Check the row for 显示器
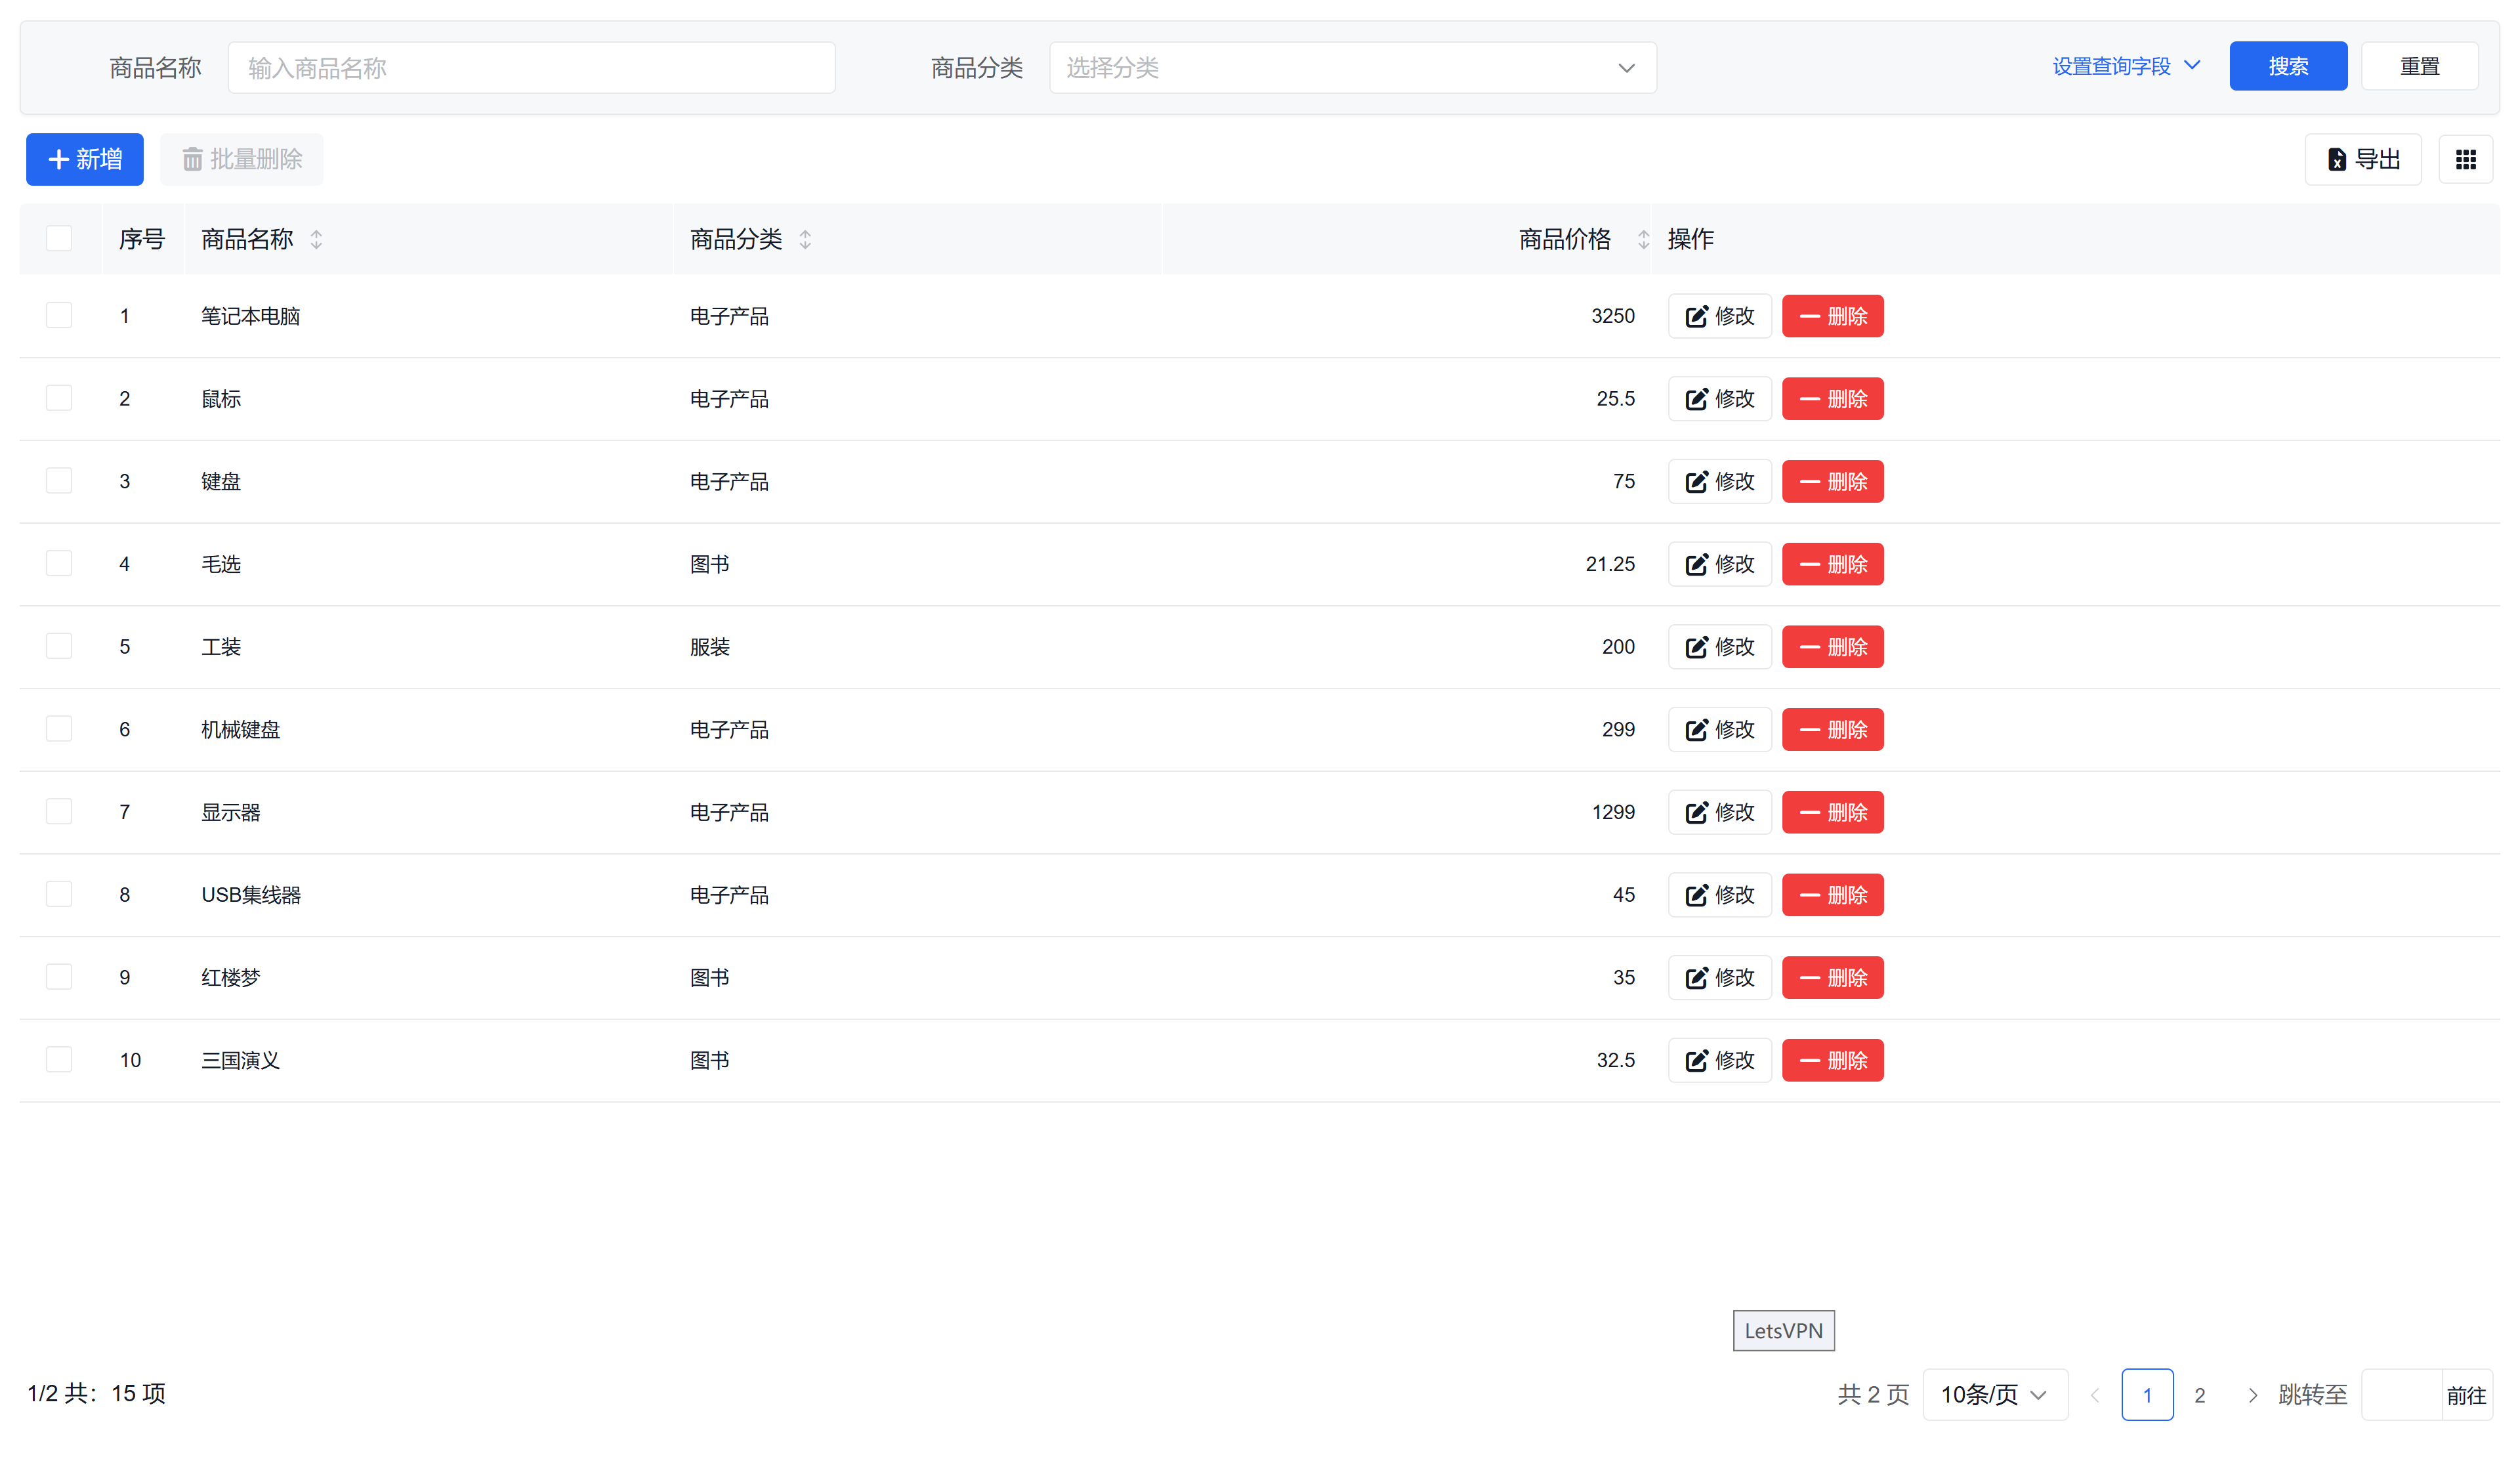This screenshot has height=1459, width=2520. 59,811
